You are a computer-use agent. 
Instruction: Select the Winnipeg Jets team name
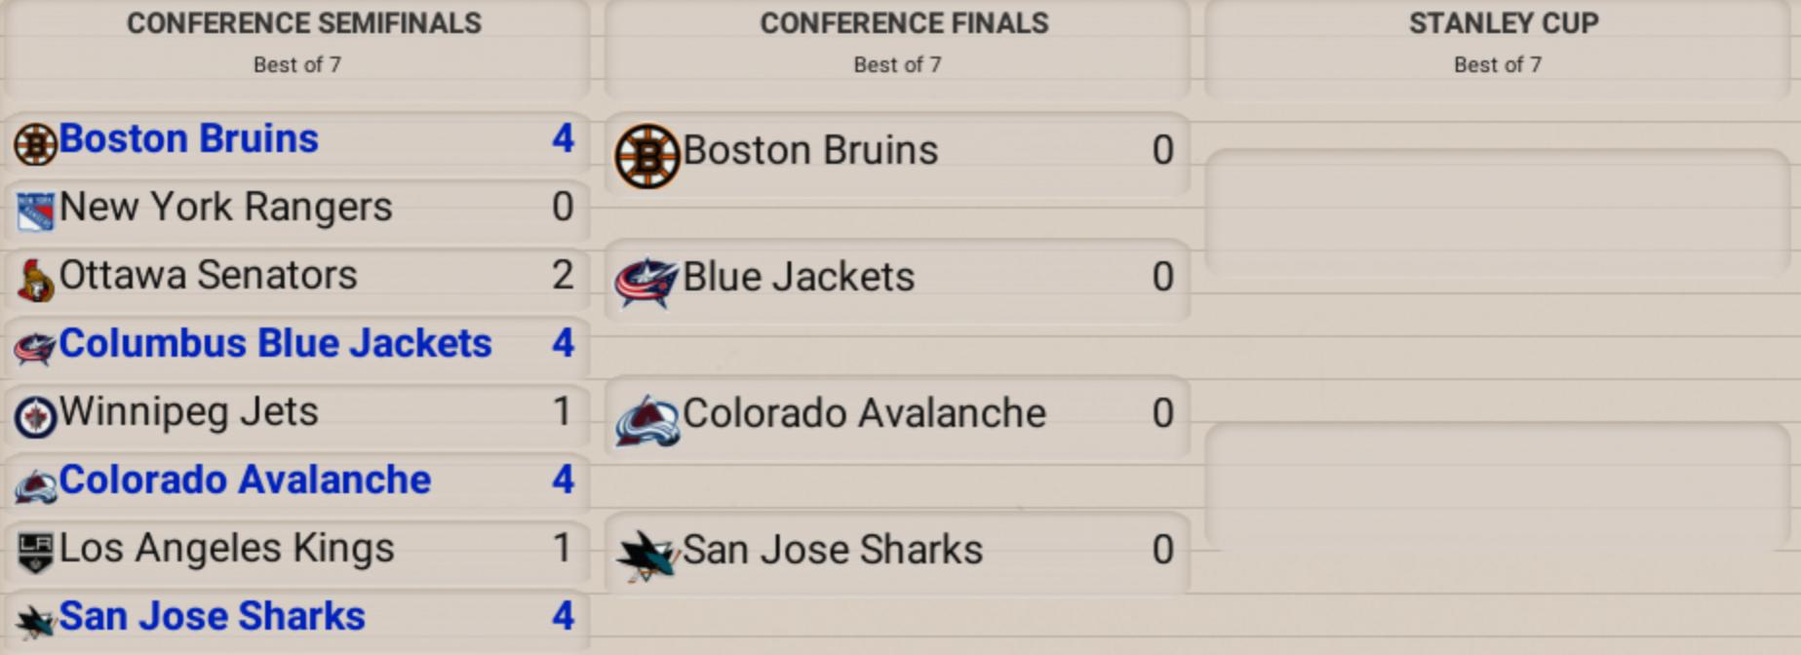click(188, 412)
